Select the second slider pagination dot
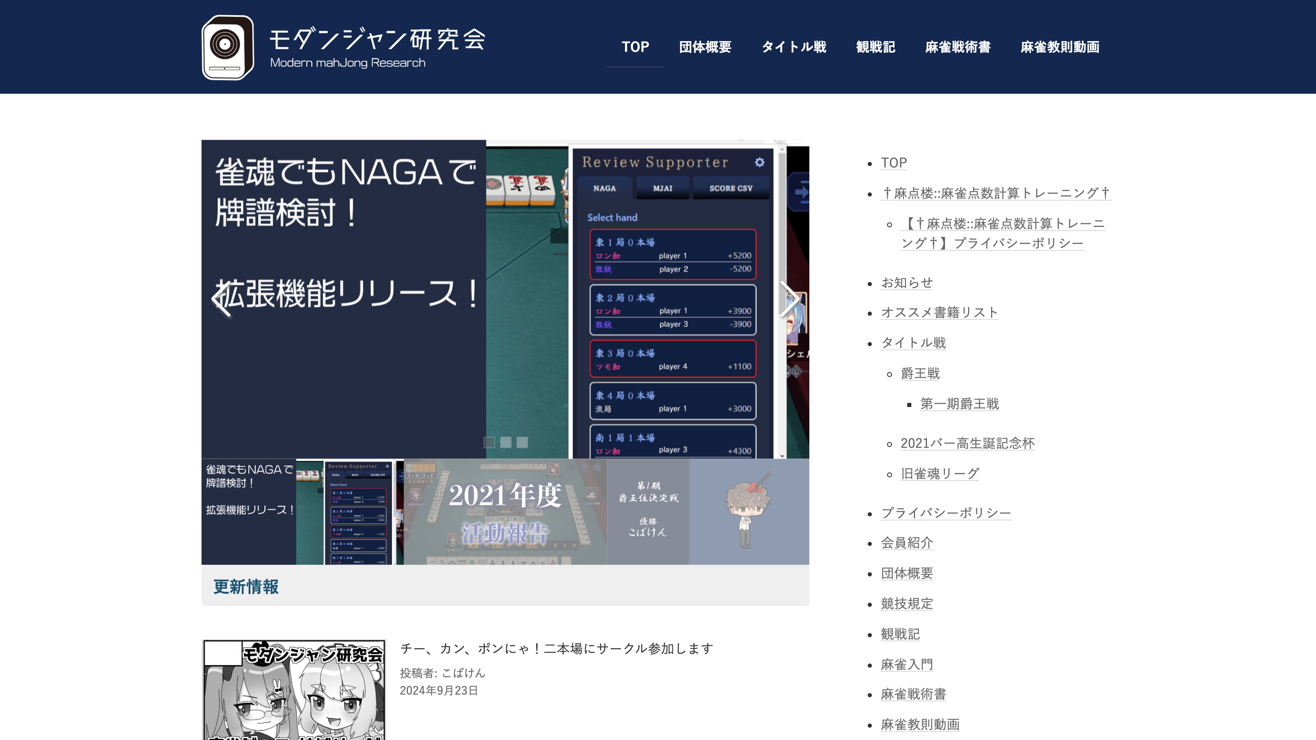Viewport: 1316px width, 740px height. pyautogui.click(x=505, y=442)
